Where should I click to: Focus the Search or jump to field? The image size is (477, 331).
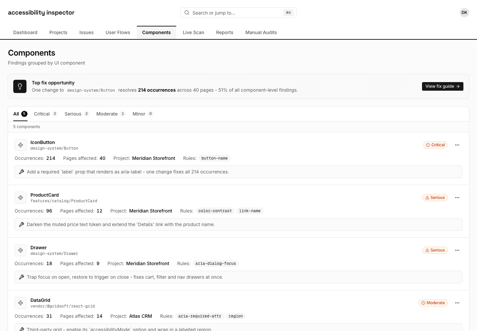coord(238,13)
